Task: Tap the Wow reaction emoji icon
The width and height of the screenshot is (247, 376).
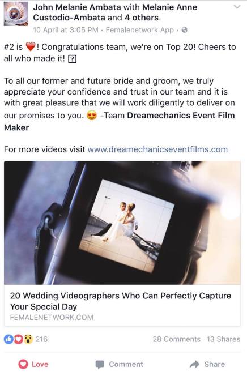Action: [28, 339]
